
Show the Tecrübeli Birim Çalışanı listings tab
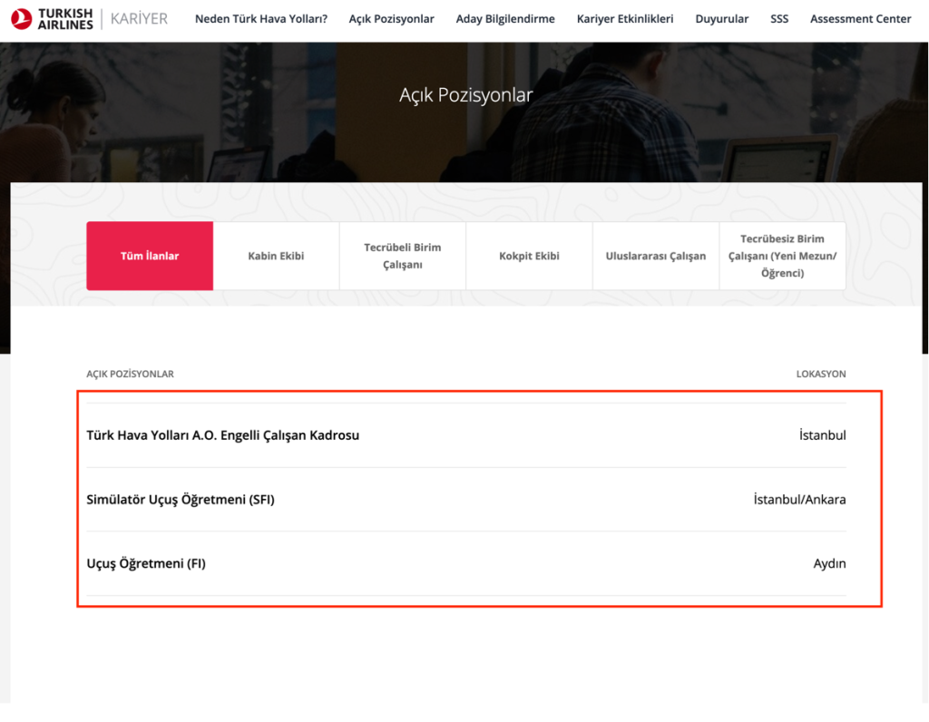403,256
